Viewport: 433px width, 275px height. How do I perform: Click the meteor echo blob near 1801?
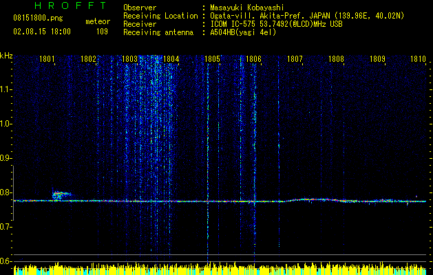pyautogui.click(x=61, y=195)
